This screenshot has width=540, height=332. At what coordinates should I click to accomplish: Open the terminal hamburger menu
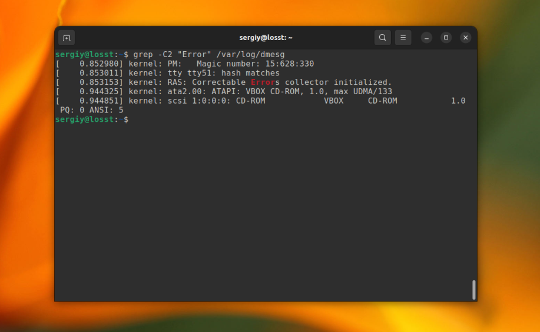403,38
